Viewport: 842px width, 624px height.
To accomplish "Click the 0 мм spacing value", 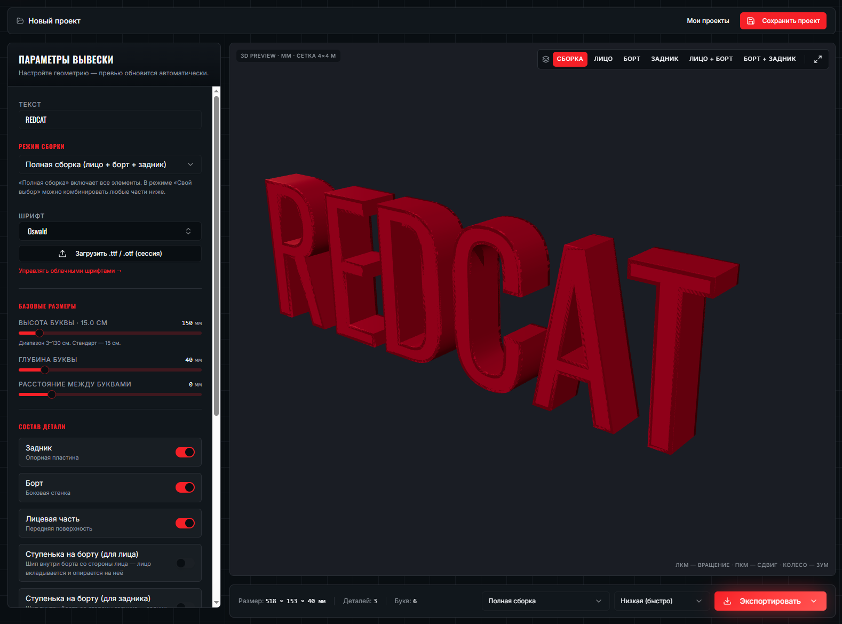I will 195,384.
